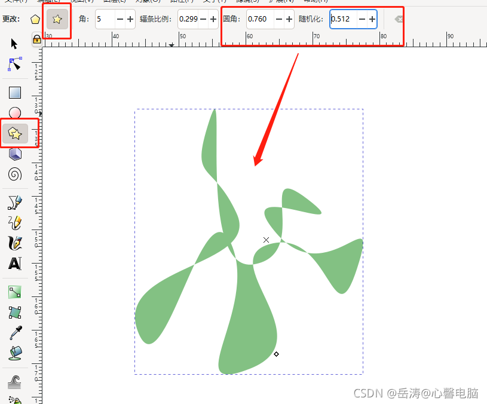
Task: Switch to regular polygon mode
Action: click(x=35, y=19)
